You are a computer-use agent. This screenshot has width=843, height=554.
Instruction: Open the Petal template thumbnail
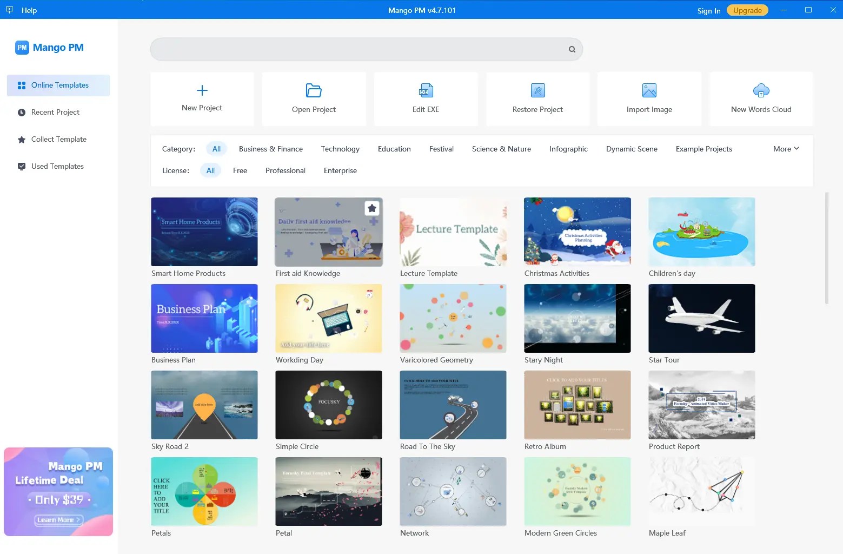[x=329, y=491]
